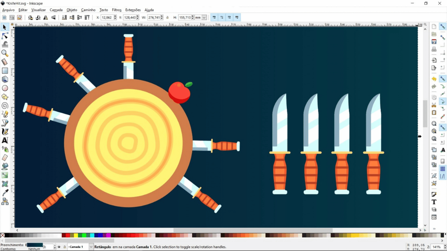The width and height of the screenshot is (447, 251).
Task: Open the Filtros menu
Action: pos(117,10)
